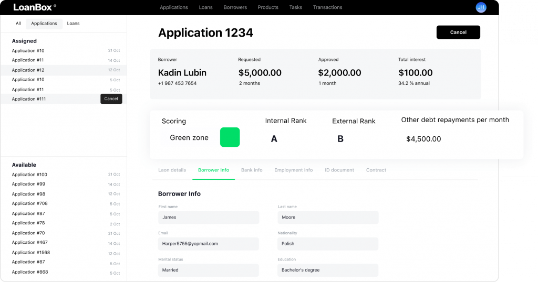Screen dimensions: 538x282
Task: Click the Email input field
Action: click(x=209, y=244)
